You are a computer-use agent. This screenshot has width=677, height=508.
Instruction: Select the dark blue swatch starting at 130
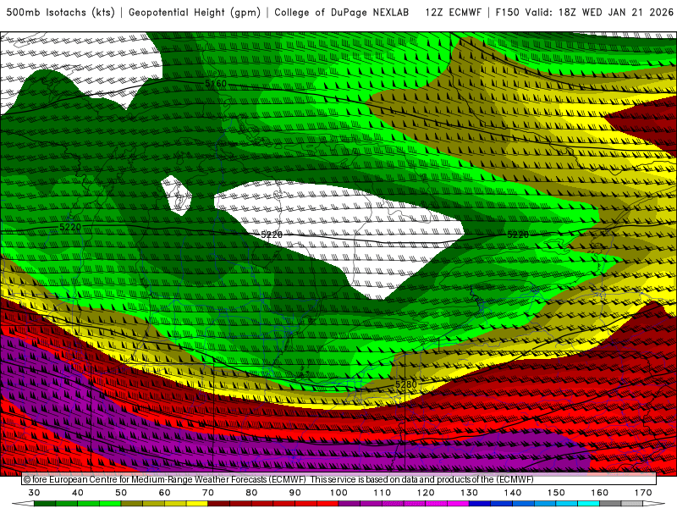(x=480, y=504)
